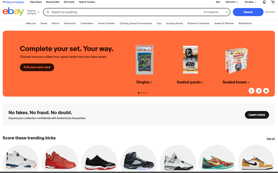Open eBay Live in navigation

[x=31, y=23]
